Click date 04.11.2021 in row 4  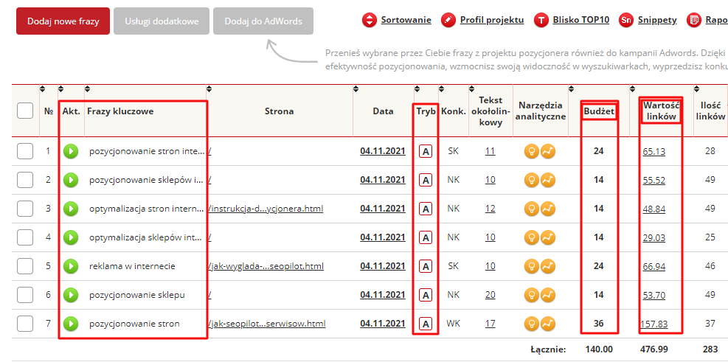tap(382, 237)
